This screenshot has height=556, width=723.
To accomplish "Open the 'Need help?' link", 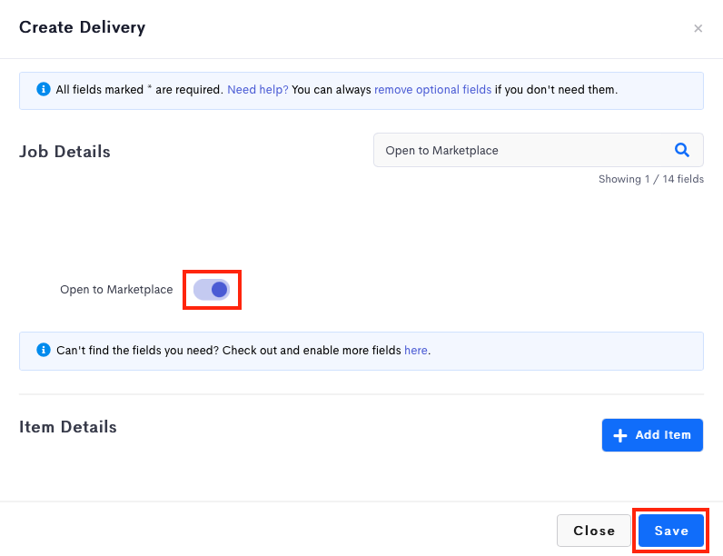I will [258, 90].
